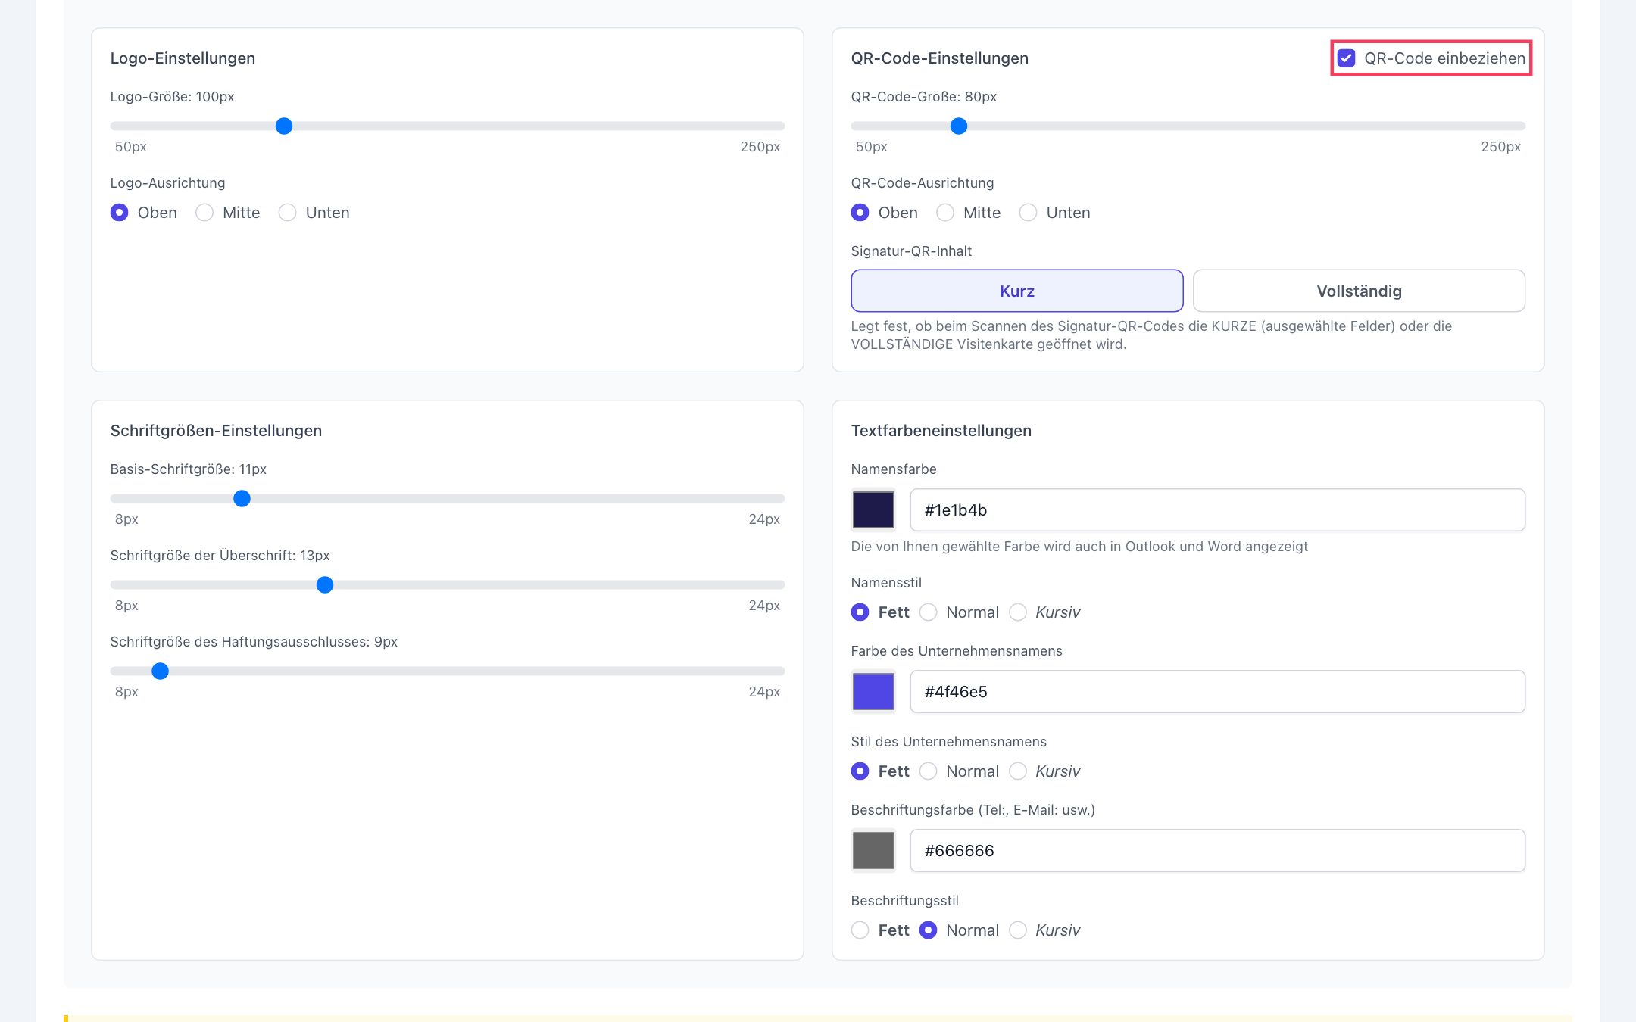The height and width of the screenshot is (1022, 1636).
Task: Open the Unternehmensnamen color swatch
Action: [873, 692]
